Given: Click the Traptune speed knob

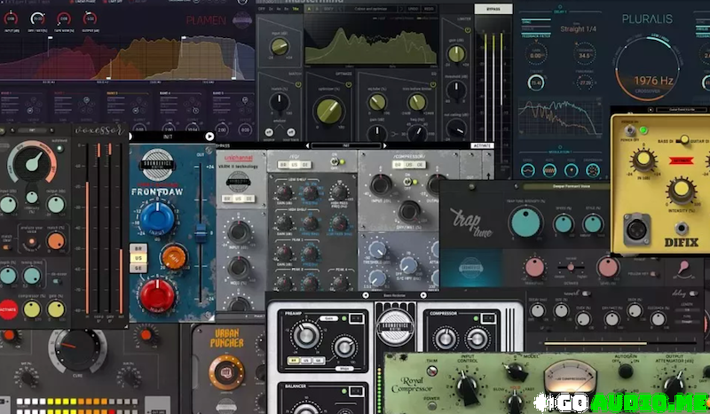Looking at the screenshot, I should pyautogui.click(x=564, y=224).
